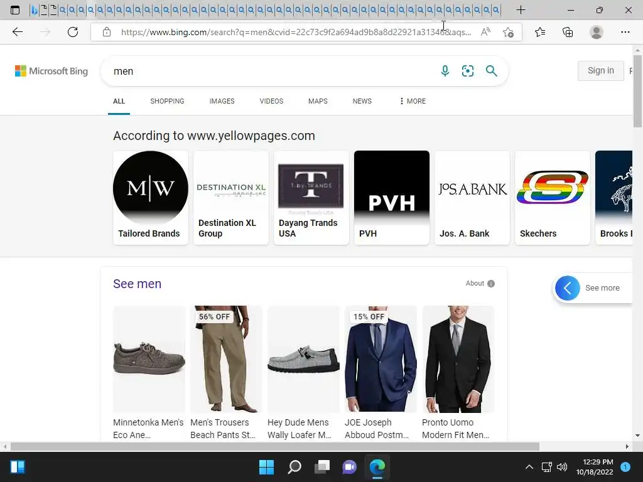Screen dimensions: 643x482
Task: Click the vertical page scrollbar thumb
Action: [x=637, y=91]
